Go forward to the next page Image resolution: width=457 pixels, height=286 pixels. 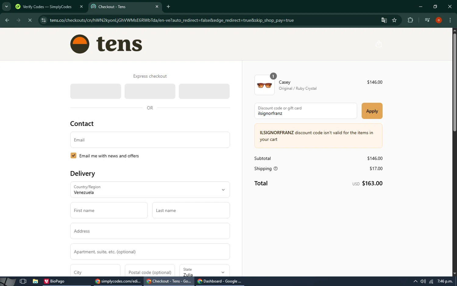click(19, 20)
